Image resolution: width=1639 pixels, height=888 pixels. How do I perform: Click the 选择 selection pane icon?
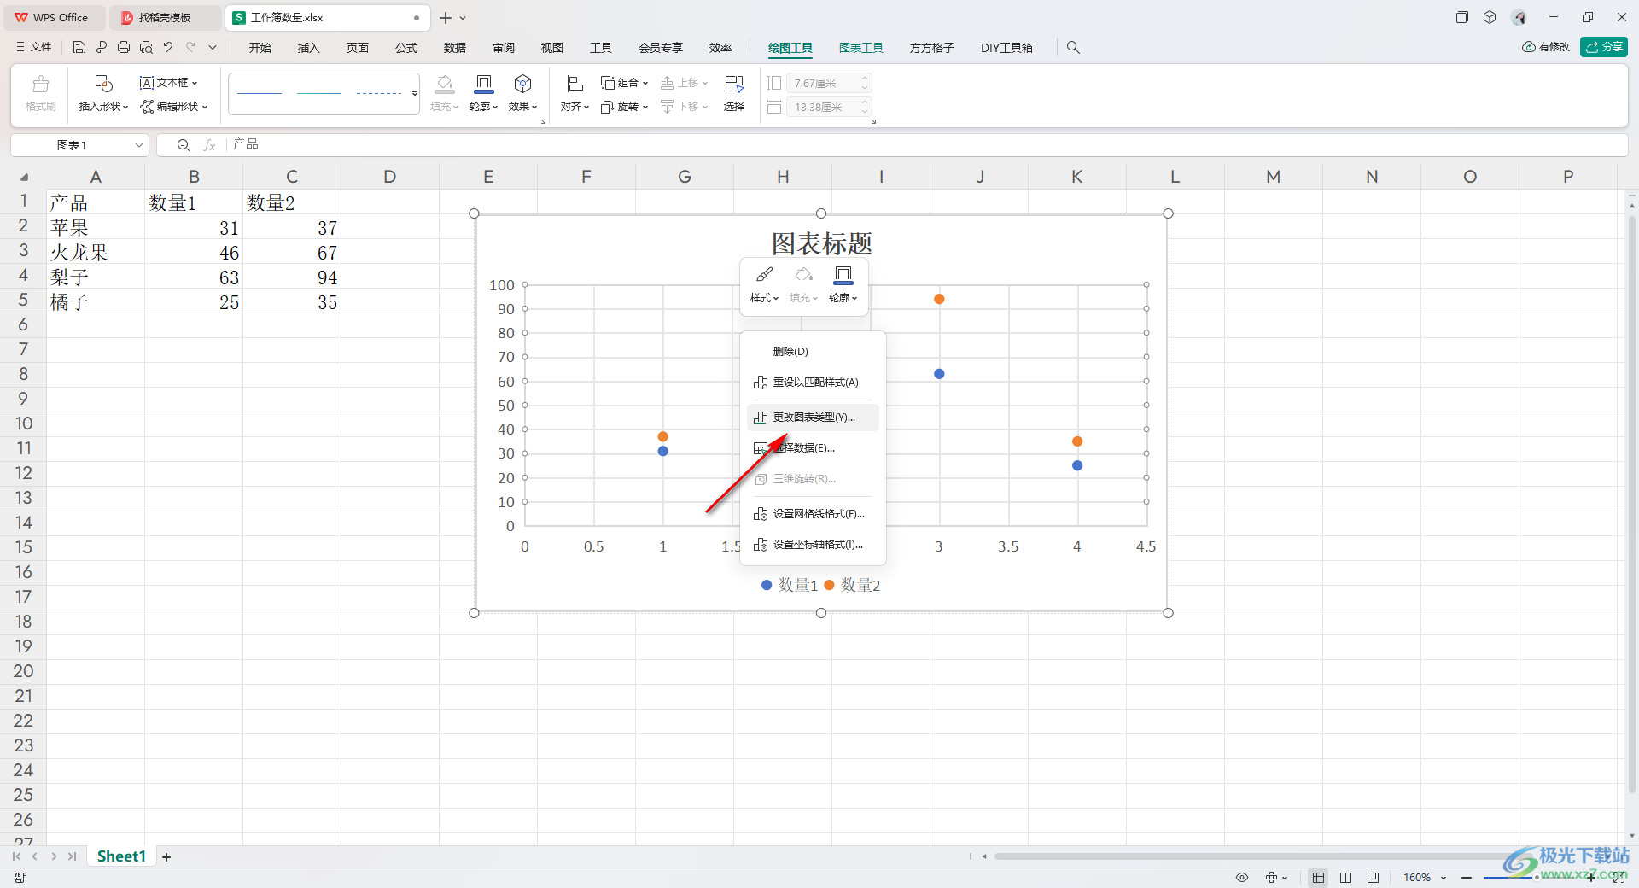pyautogui.click(x=734, y=84)
